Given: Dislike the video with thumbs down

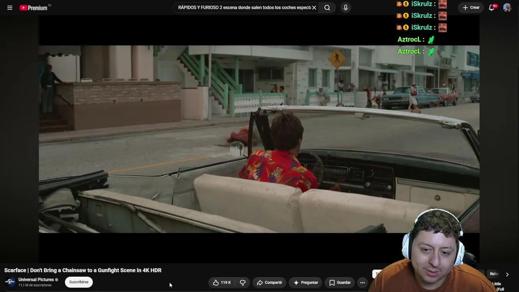Looking at the screenshot, I should [243, 283].
